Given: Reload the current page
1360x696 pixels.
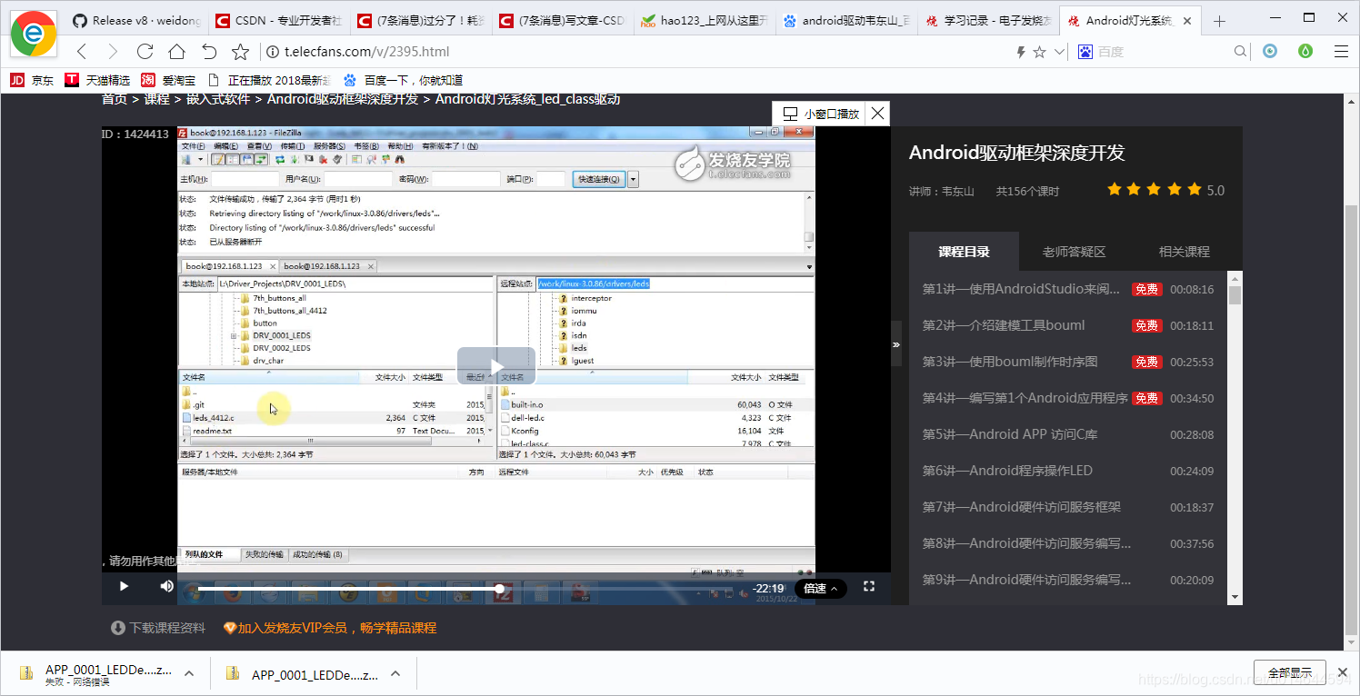Looking at the screenshot, I should click(x=145, y=52).
